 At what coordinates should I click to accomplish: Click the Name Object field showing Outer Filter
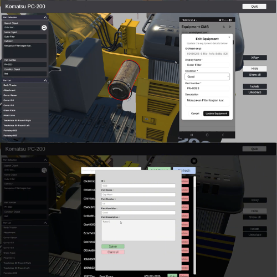click(x=25, y=37)
